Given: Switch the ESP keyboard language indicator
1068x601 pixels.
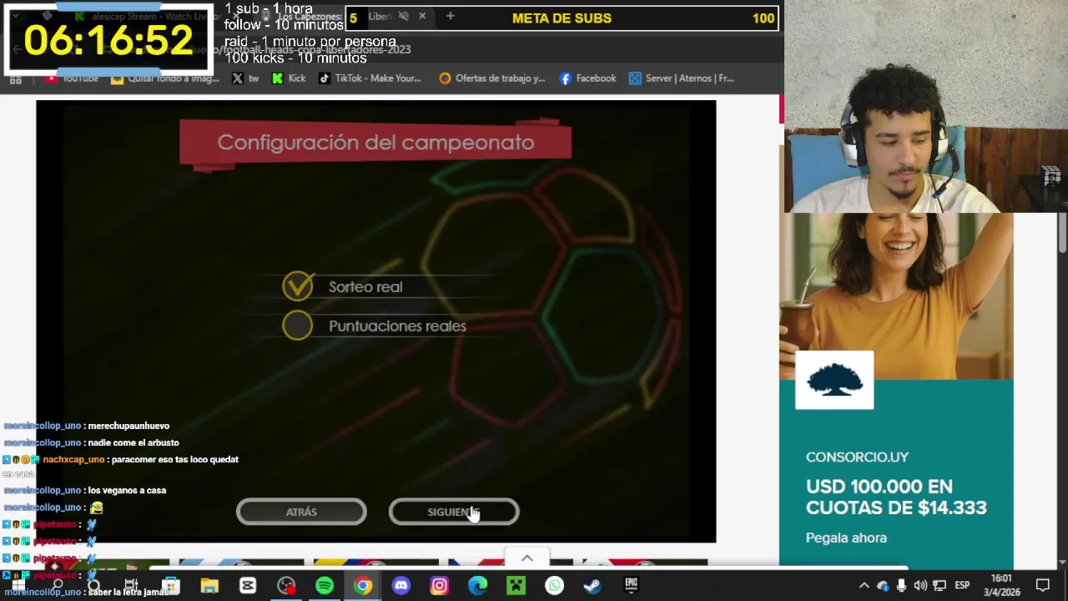Looking at the screenshot, I should [962, 586].
